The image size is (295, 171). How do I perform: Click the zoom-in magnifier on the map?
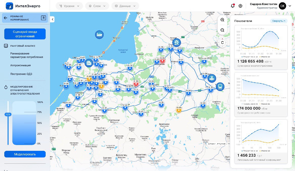(222, 20)
